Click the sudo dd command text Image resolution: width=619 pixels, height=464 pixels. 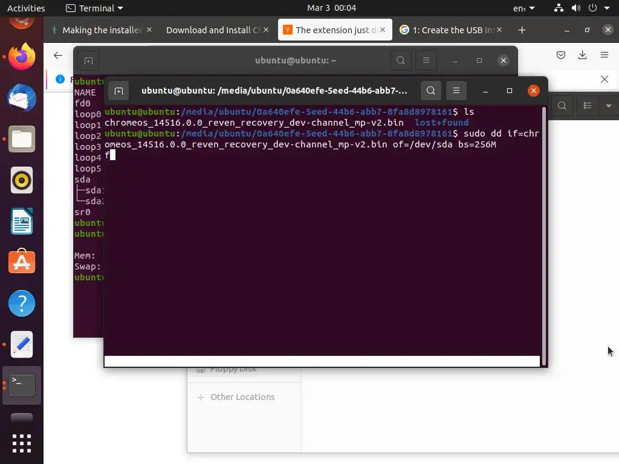(x=322, y=139)
